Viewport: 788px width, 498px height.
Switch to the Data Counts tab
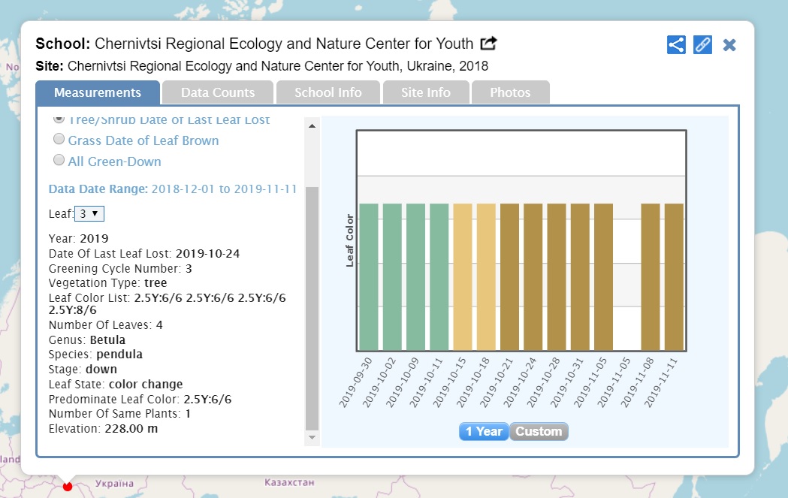click(x=218, y=93)
